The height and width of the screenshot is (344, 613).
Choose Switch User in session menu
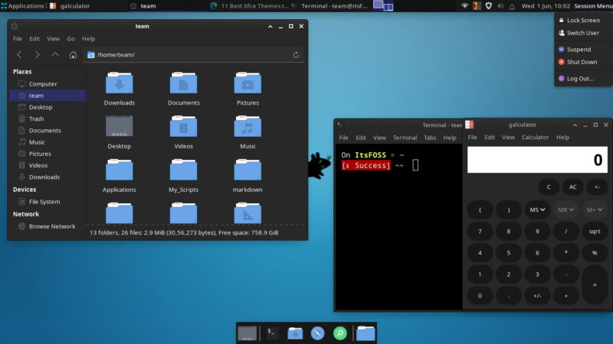(583, 33)
